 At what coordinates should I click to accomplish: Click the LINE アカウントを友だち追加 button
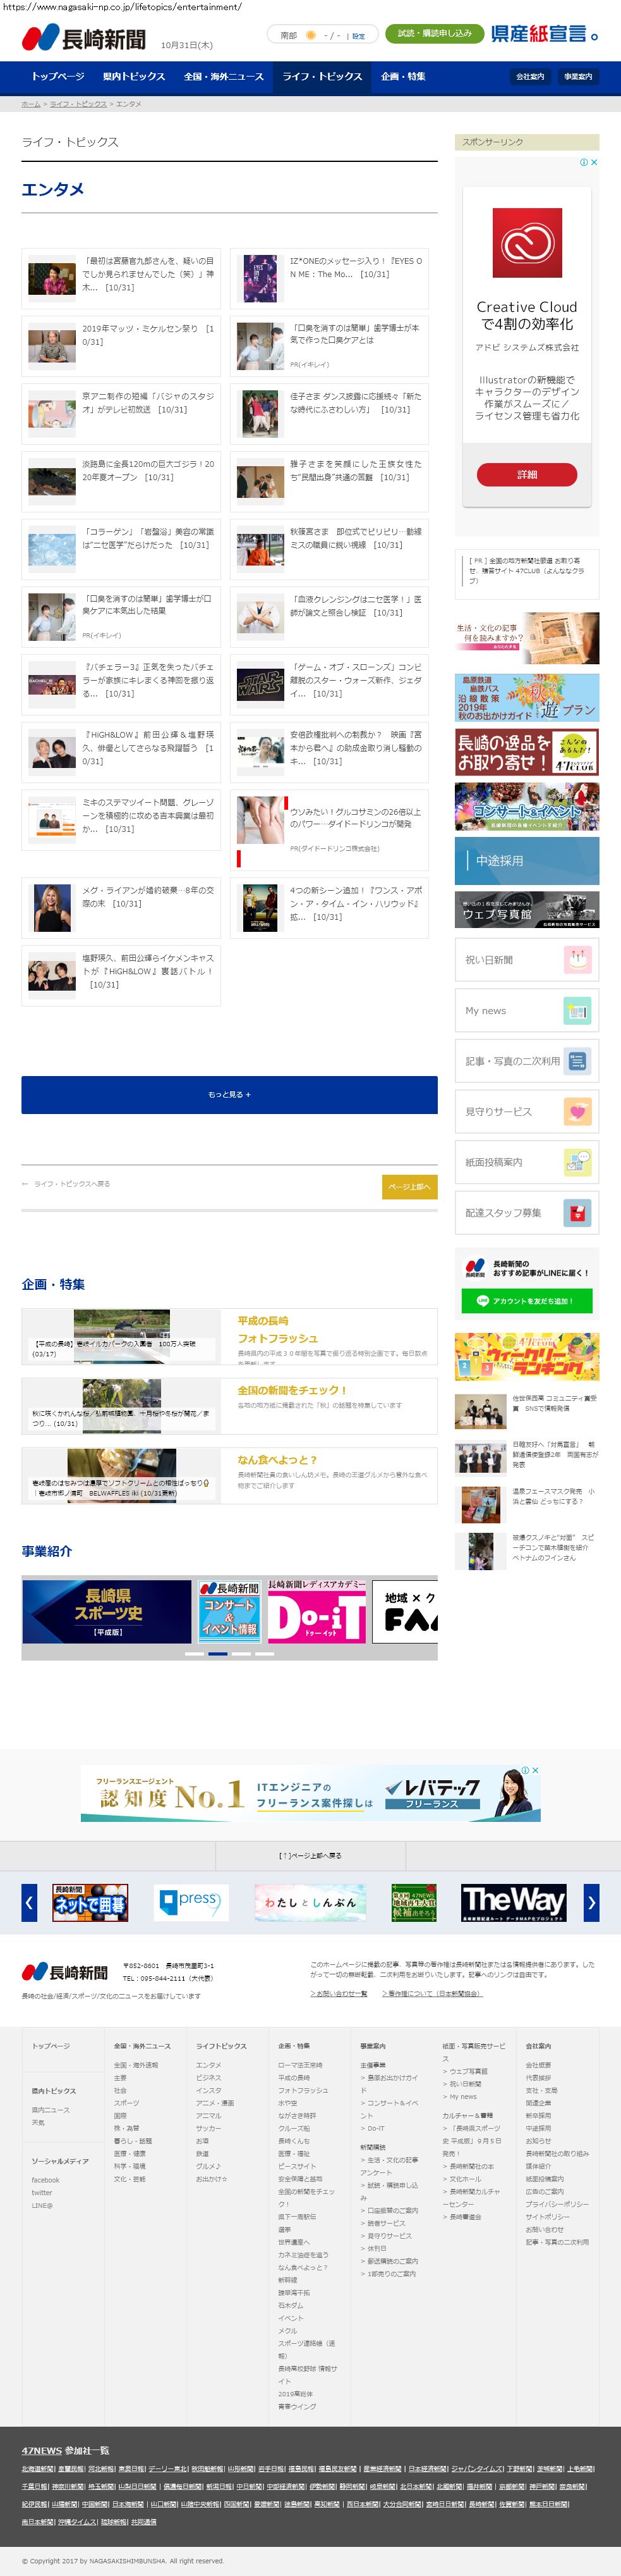tap(526, 1301)
